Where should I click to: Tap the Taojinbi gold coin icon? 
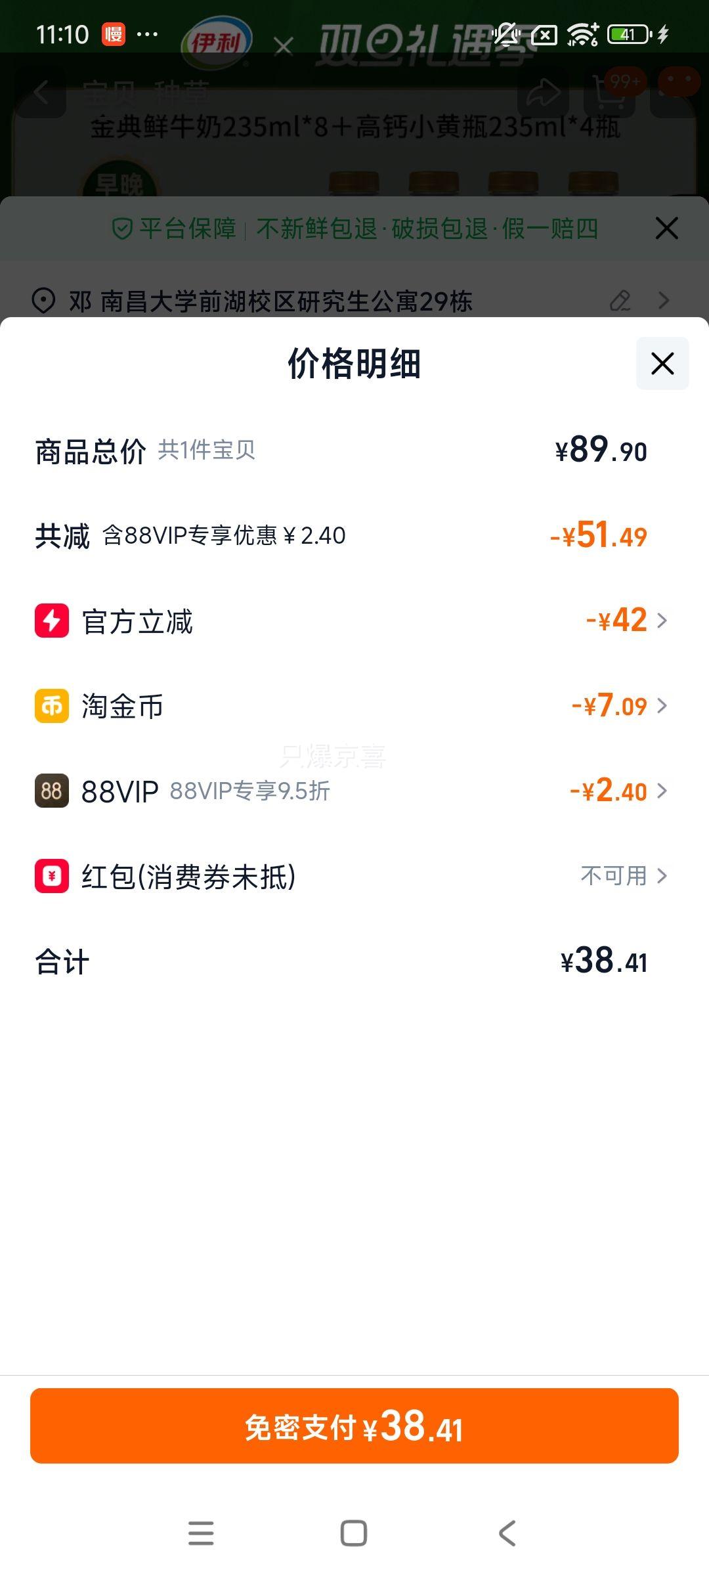point(52,706)
